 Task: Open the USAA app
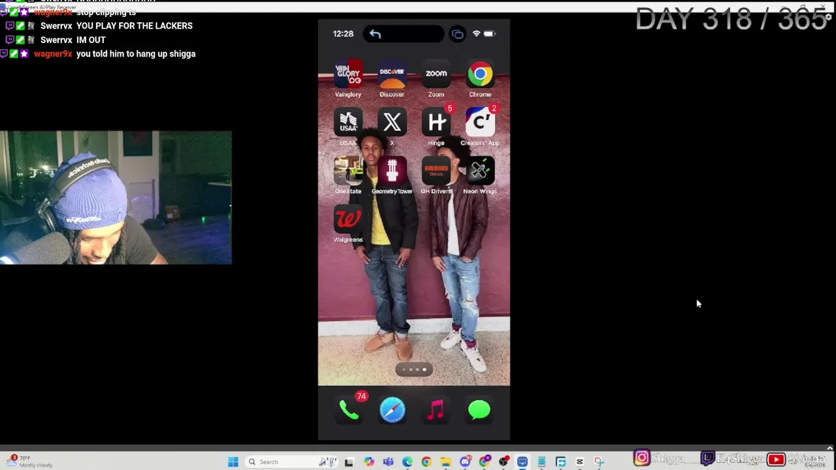pyautogui.click(x=348, y=123)
